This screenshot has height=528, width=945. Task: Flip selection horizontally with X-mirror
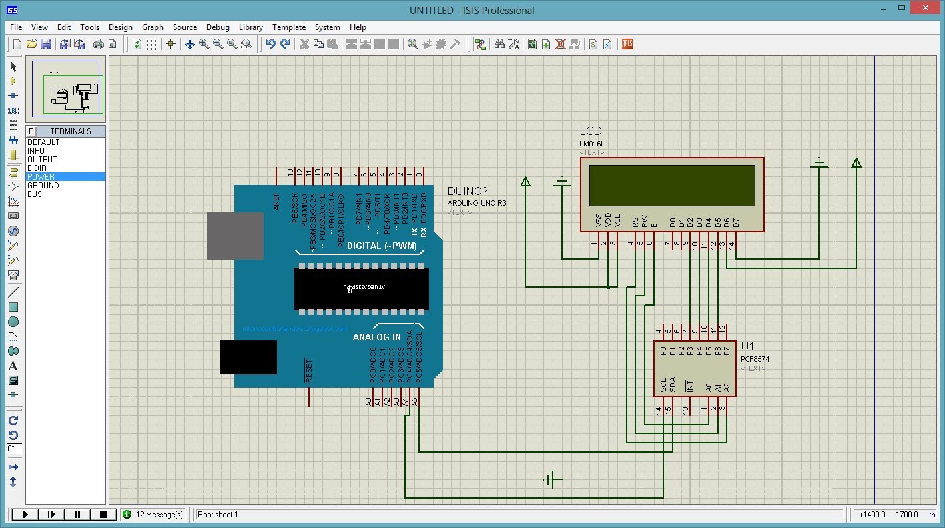pyautogui.click(x=13, y=467)
